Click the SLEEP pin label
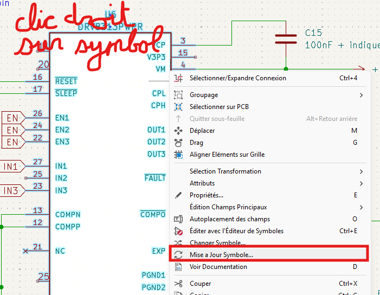 click(66, 93)
